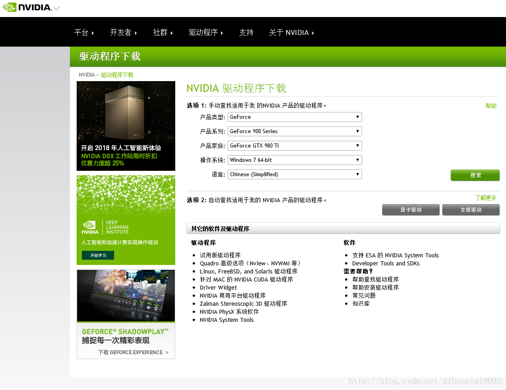Click the NVIDIA logo at top left
The image size is (506, 390).
[27, 7]
